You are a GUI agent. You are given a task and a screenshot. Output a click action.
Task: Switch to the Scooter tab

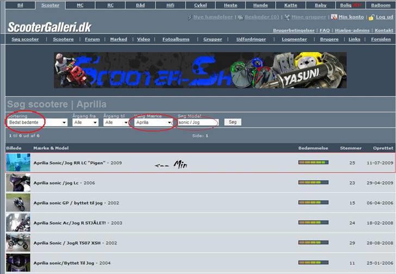(50, 5)
